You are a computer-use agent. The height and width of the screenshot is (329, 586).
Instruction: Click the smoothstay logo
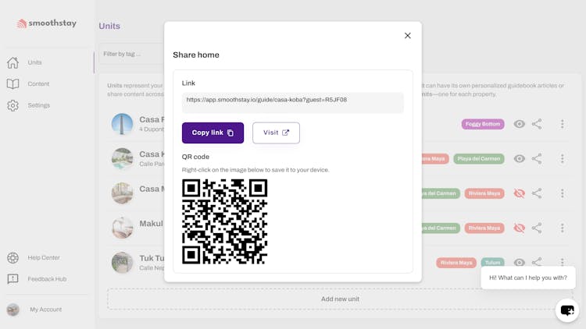tap(47, 23)
